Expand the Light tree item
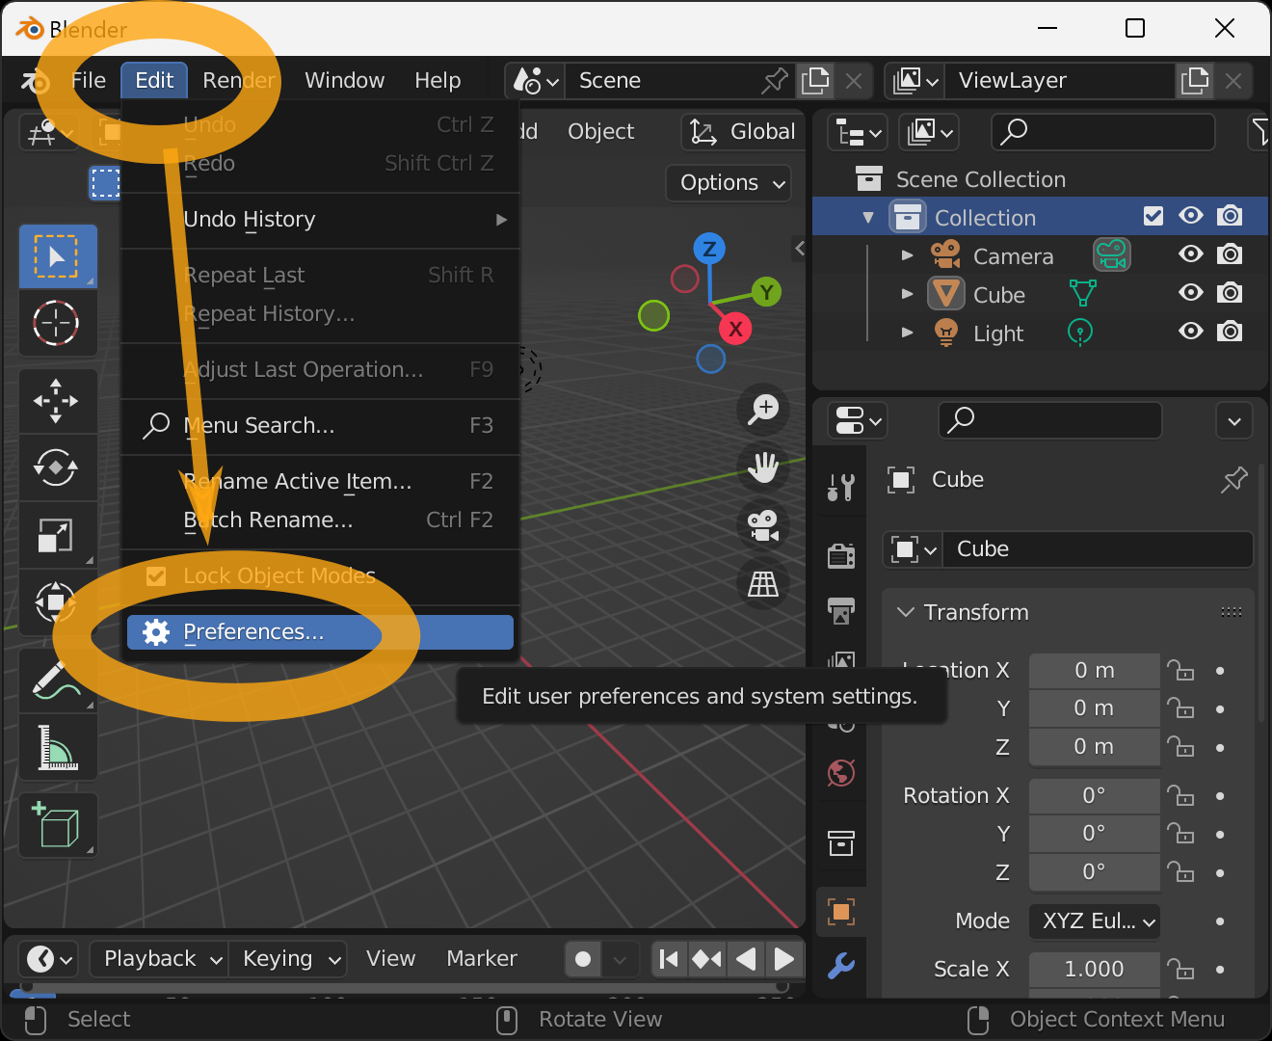Screen dimensions: 1272x1041 (x=907, y=333)
